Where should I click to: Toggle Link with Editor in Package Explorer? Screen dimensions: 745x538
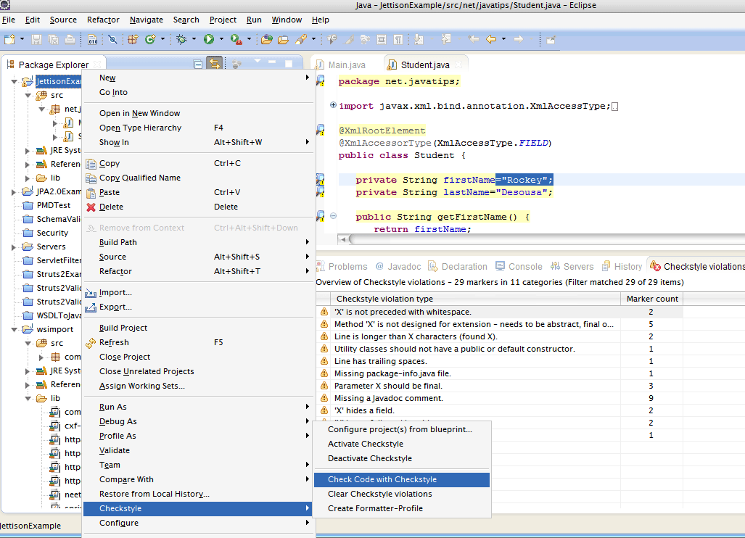point(214,65)
